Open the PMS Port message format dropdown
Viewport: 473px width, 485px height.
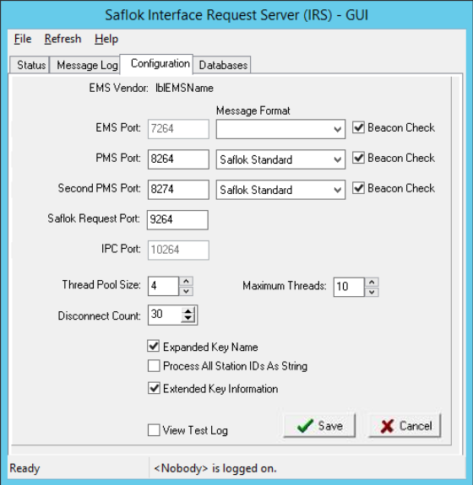pyautogui.click(x=280, y=159)
